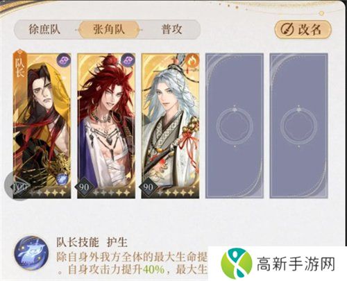Click fire element icon on silver-haired character card
Screen dimensions: 347x281
[x=192, y=61]
